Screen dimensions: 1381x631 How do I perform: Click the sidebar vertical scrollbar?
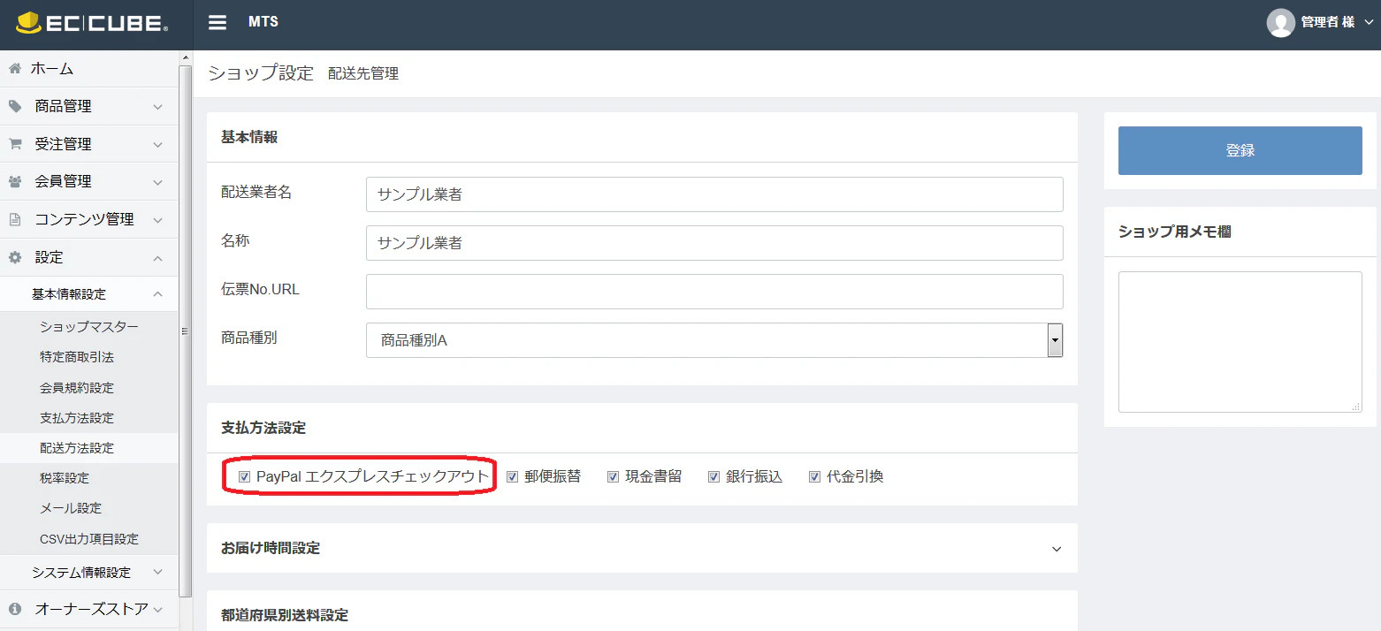click(185, 331)
